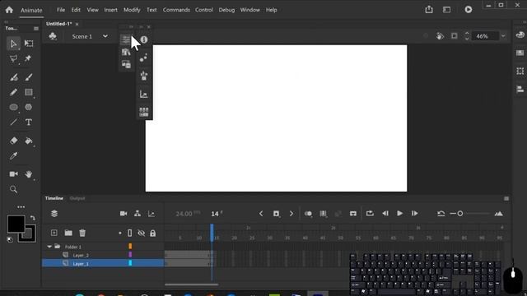Toggle layer parenting view

click(138, 214)
